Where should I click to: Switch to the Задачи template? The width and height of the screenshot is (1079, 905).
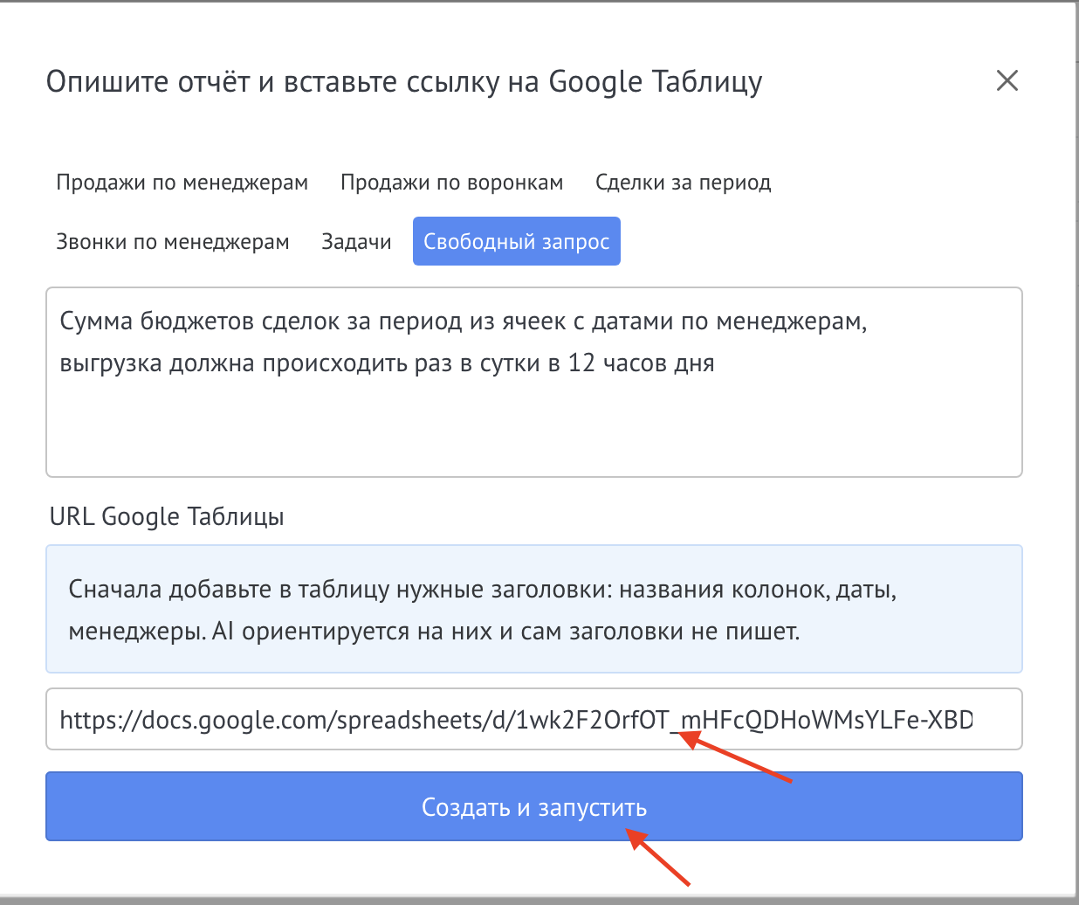(x=356, y=241)
